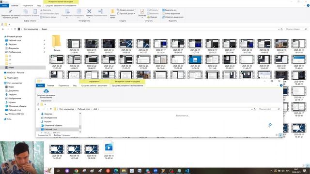Select Windows-SSD (C:) drive

(x=16, y=114)
